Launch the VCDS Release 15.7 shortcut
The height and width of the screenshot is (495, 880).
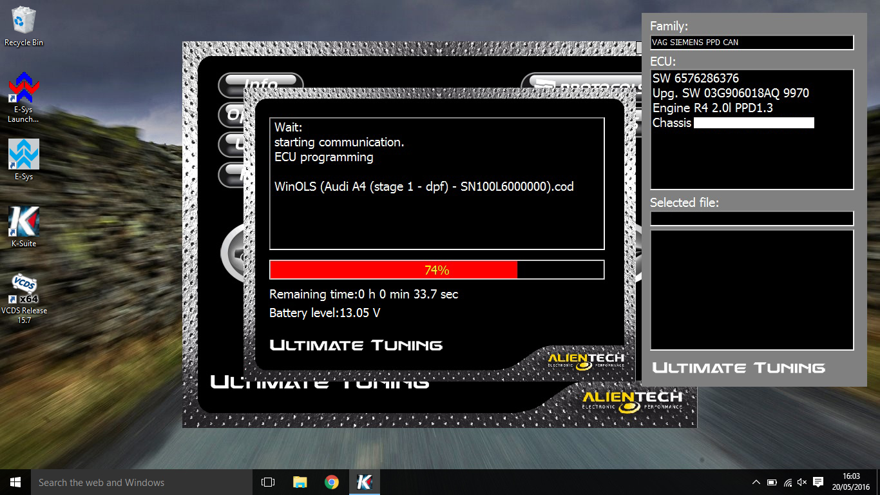[24, 290]
